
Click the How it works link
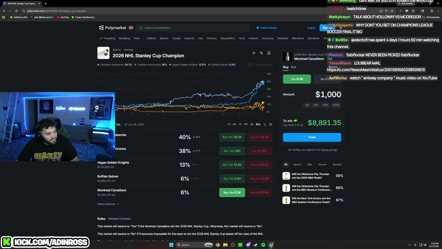tap(267, 28)
